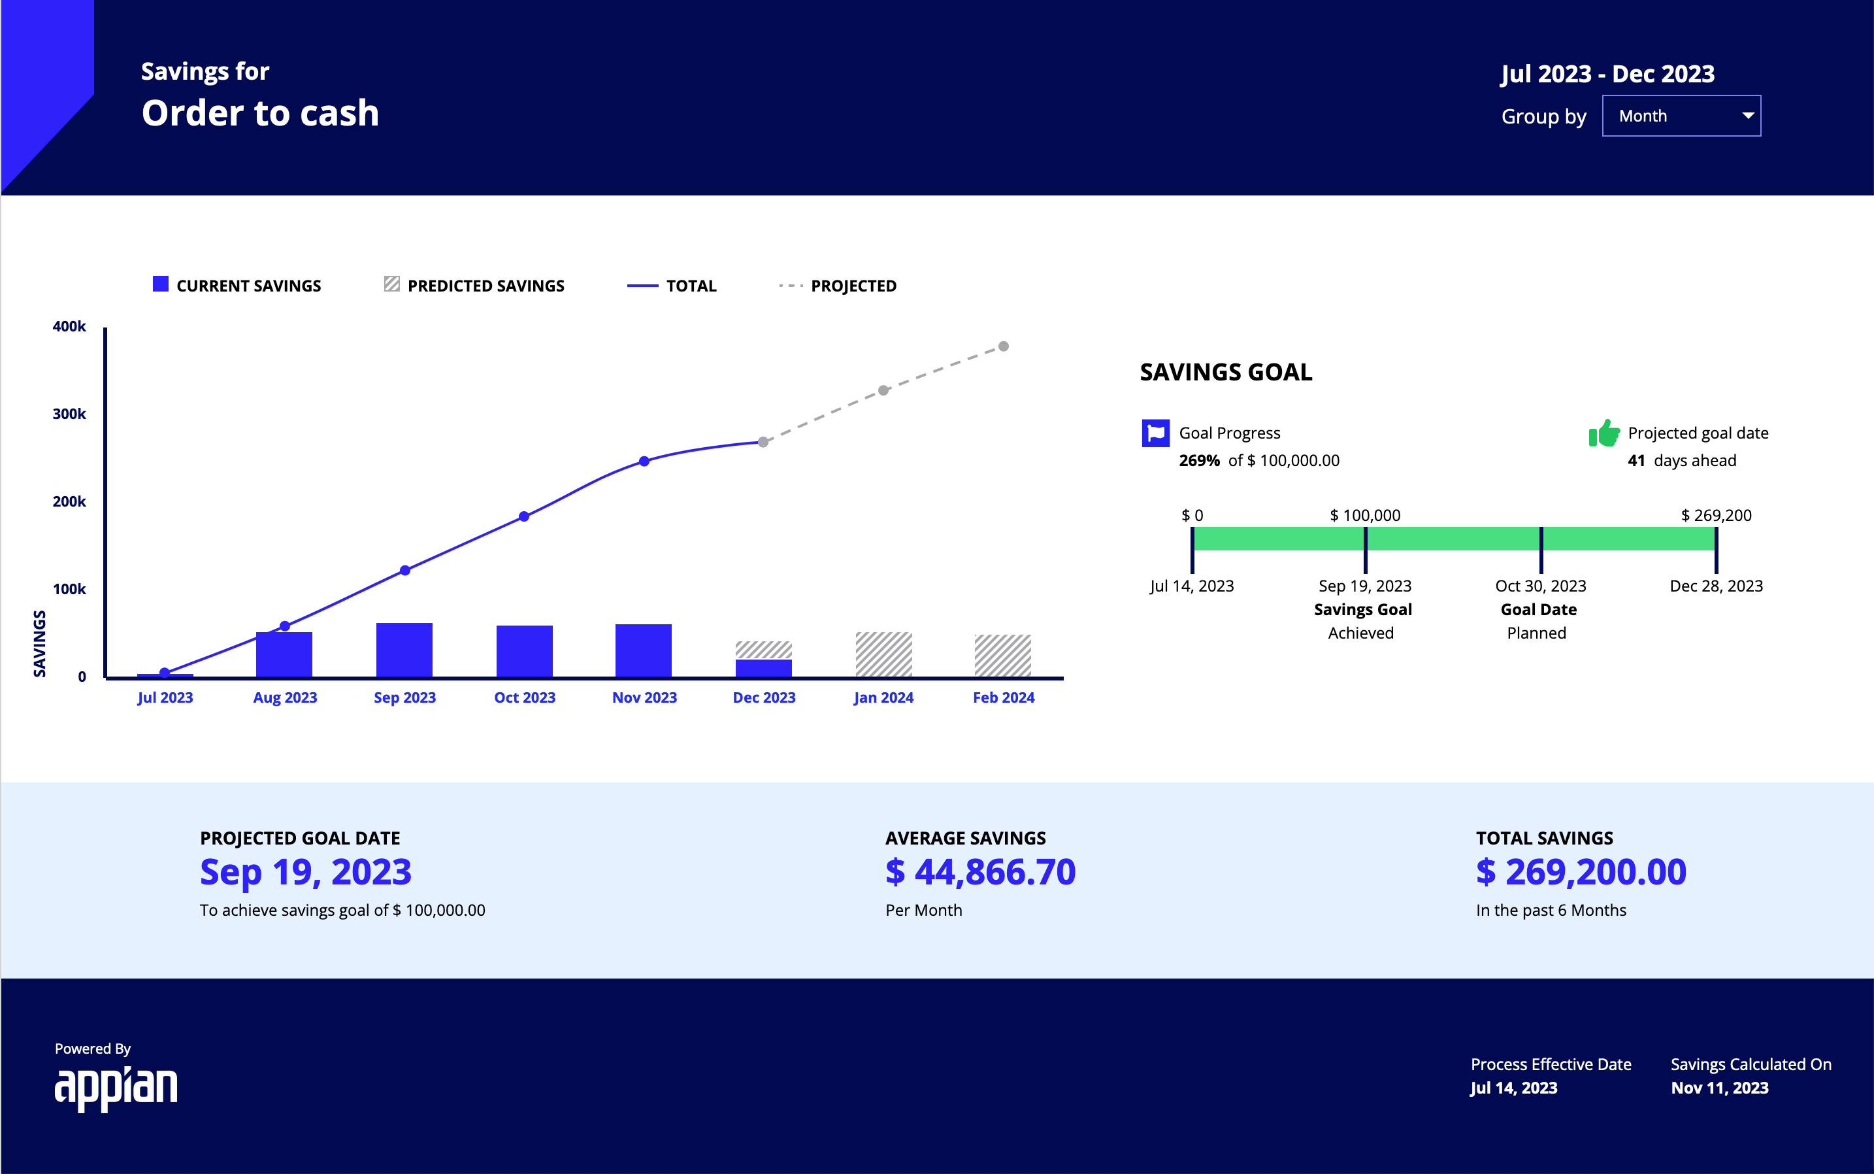The height and width of the screenshot is (1174, 1874).
Task: Click the Nov 2023 total line data point
Action: [x=644, y=461]
